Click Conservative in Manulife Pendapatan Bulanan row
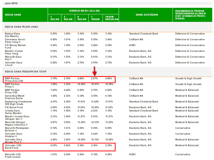 pos(183,128)
